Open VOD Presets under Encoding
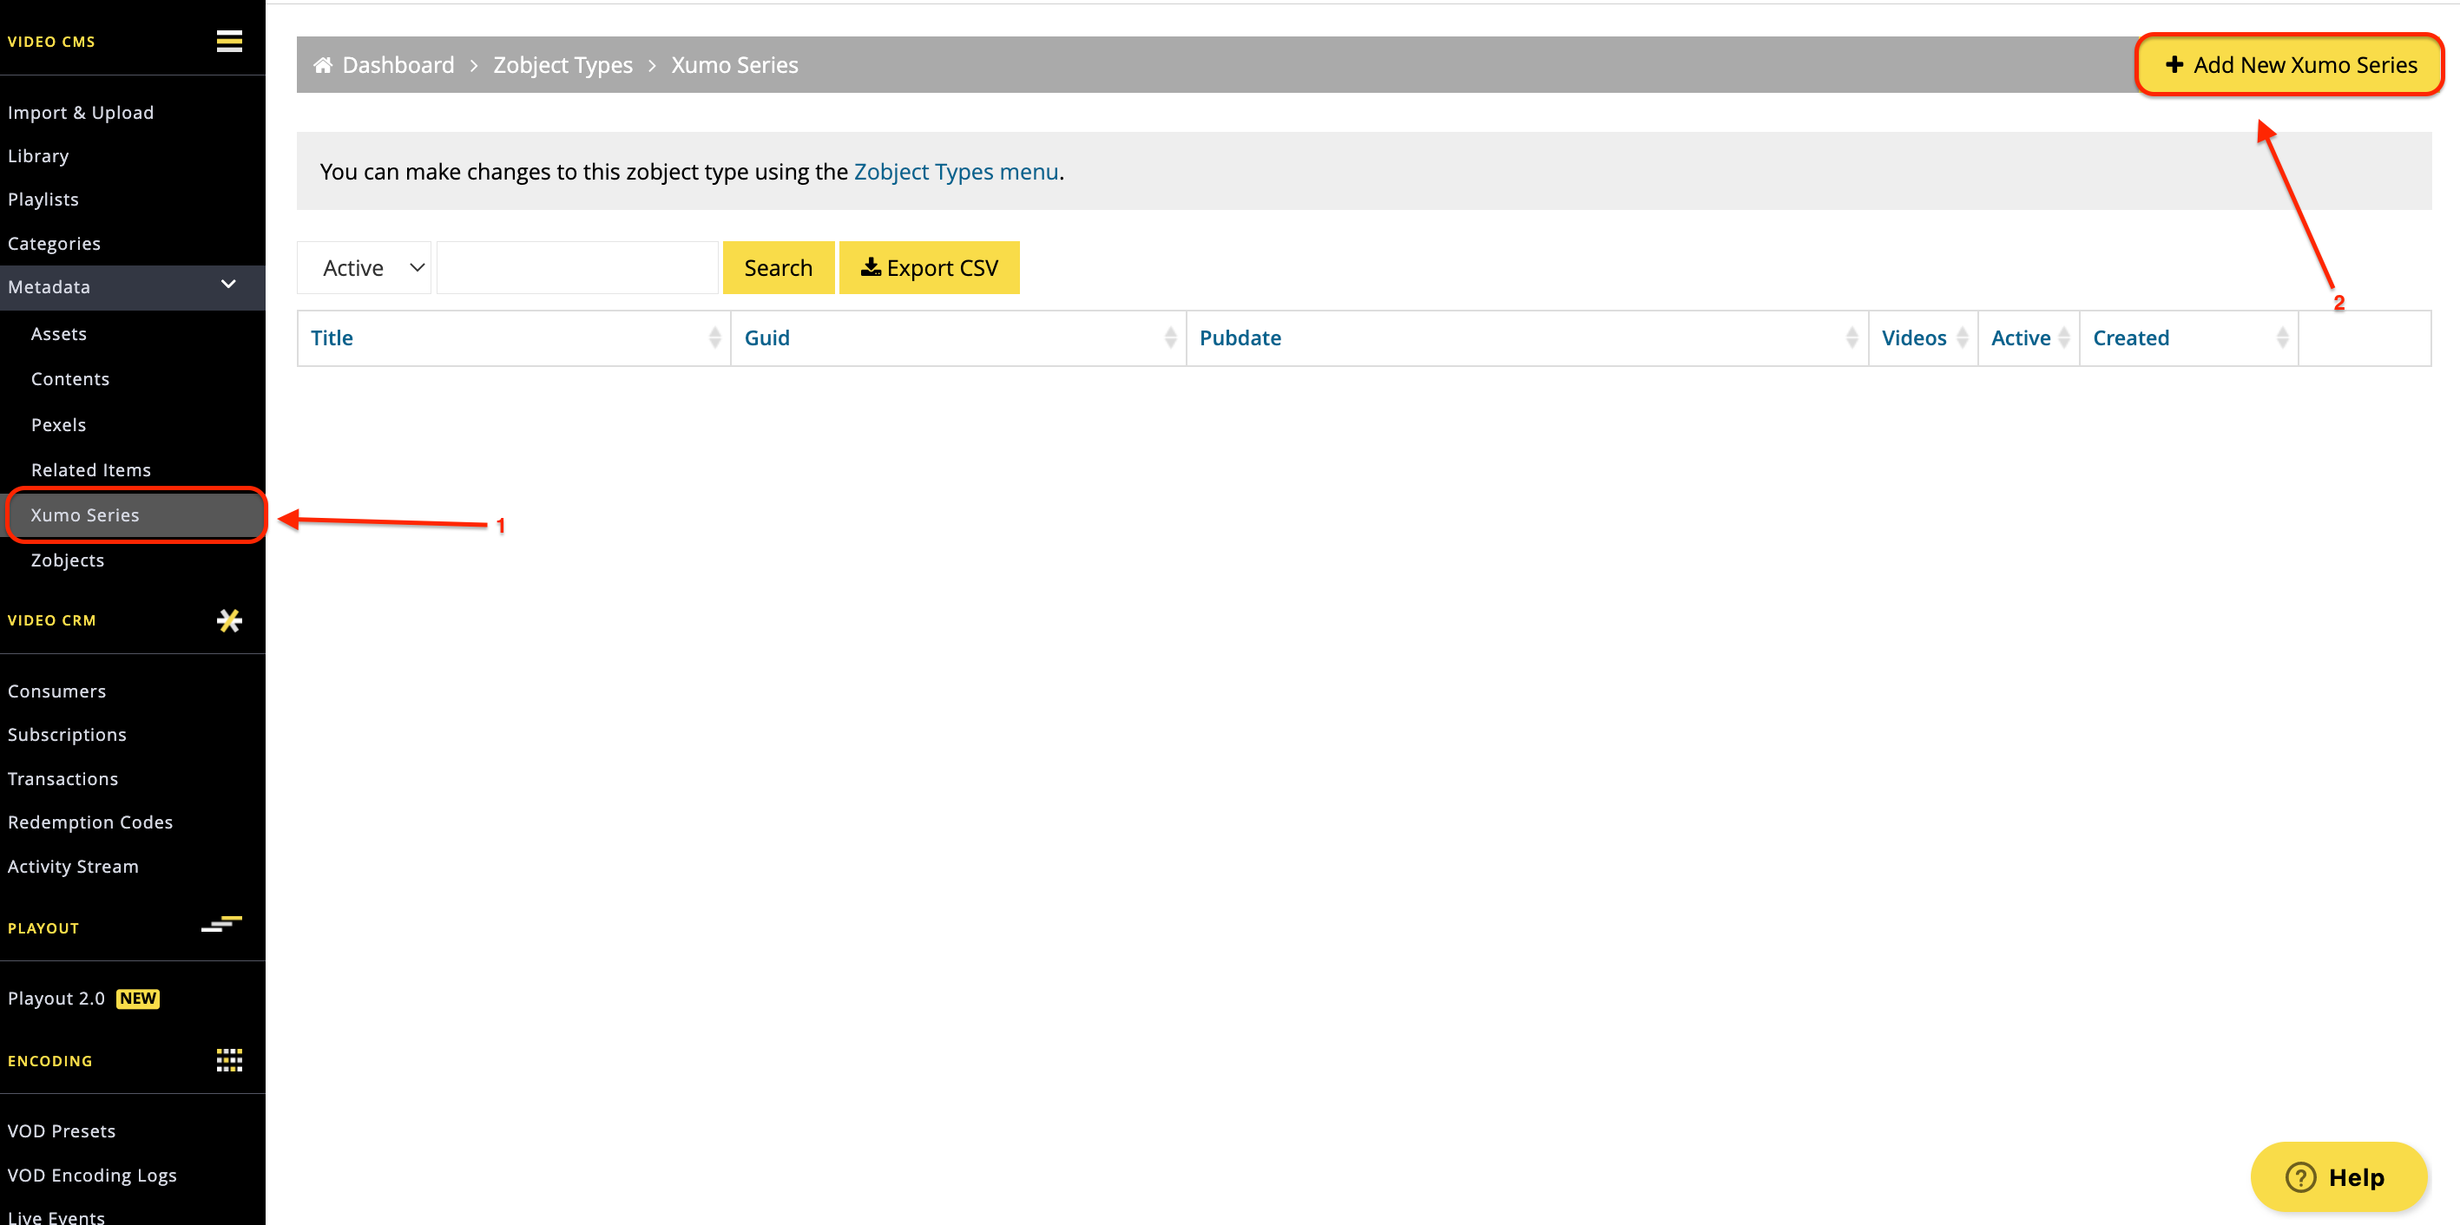Viewport: 2460px width, 1225px height. pos(61,1131)
